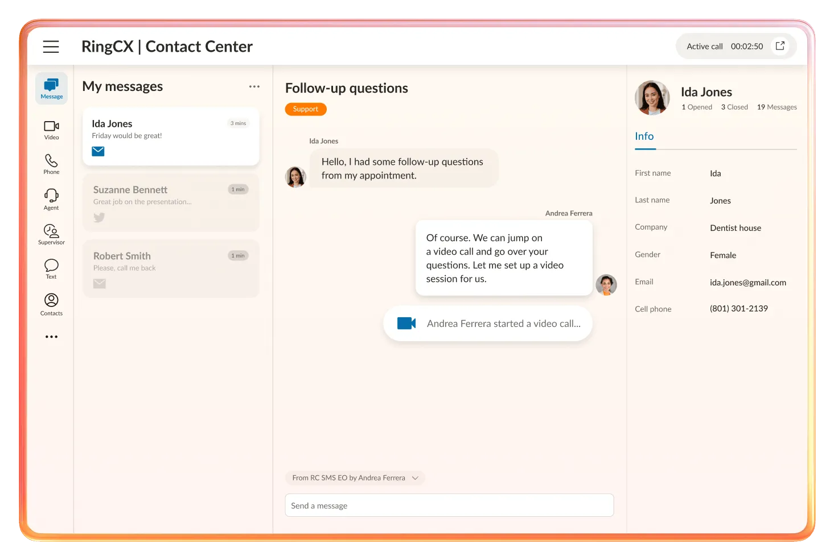This screenshot has width=834, height=560.
Task: Click Andrea Ferrera avatar in chat thread
Action: 606,285
